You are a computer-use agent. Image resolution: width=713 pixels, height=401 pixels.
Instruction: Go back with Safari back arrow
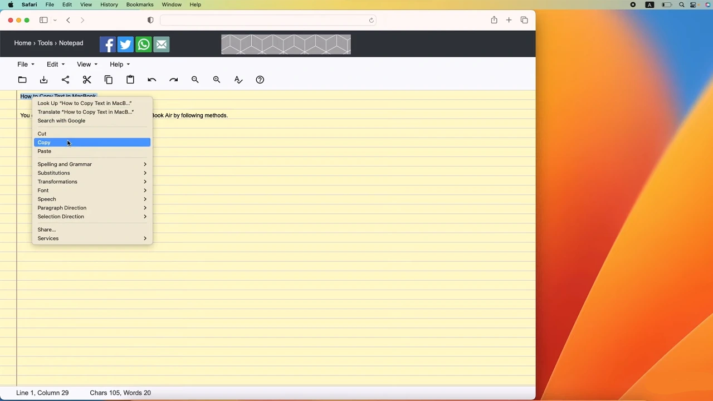tap(68, 20)
